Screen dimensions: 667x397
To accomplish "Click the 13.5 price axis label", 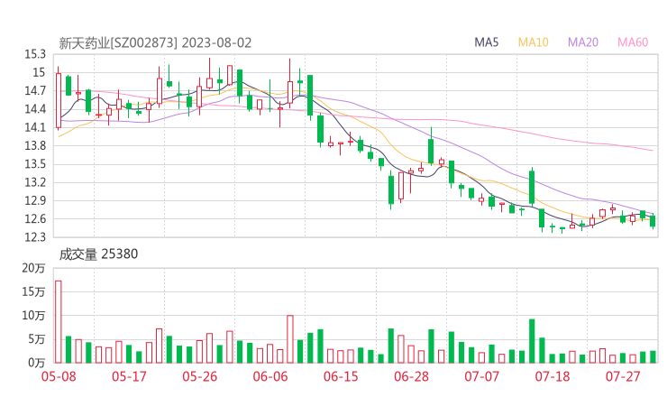I will 35,164.
